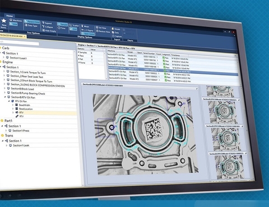Close the yellow dated document tab

click(25, 36)
